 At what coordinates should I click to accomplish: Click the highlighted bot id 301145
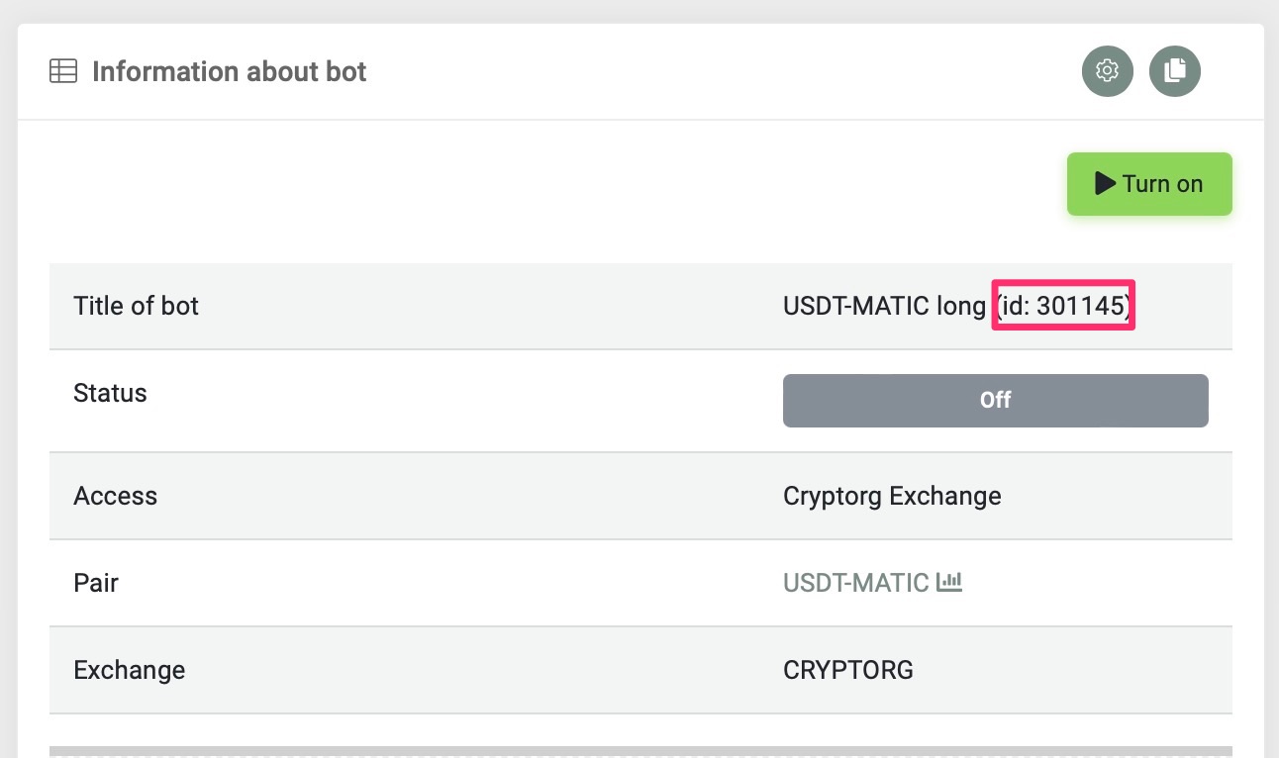1062,306
